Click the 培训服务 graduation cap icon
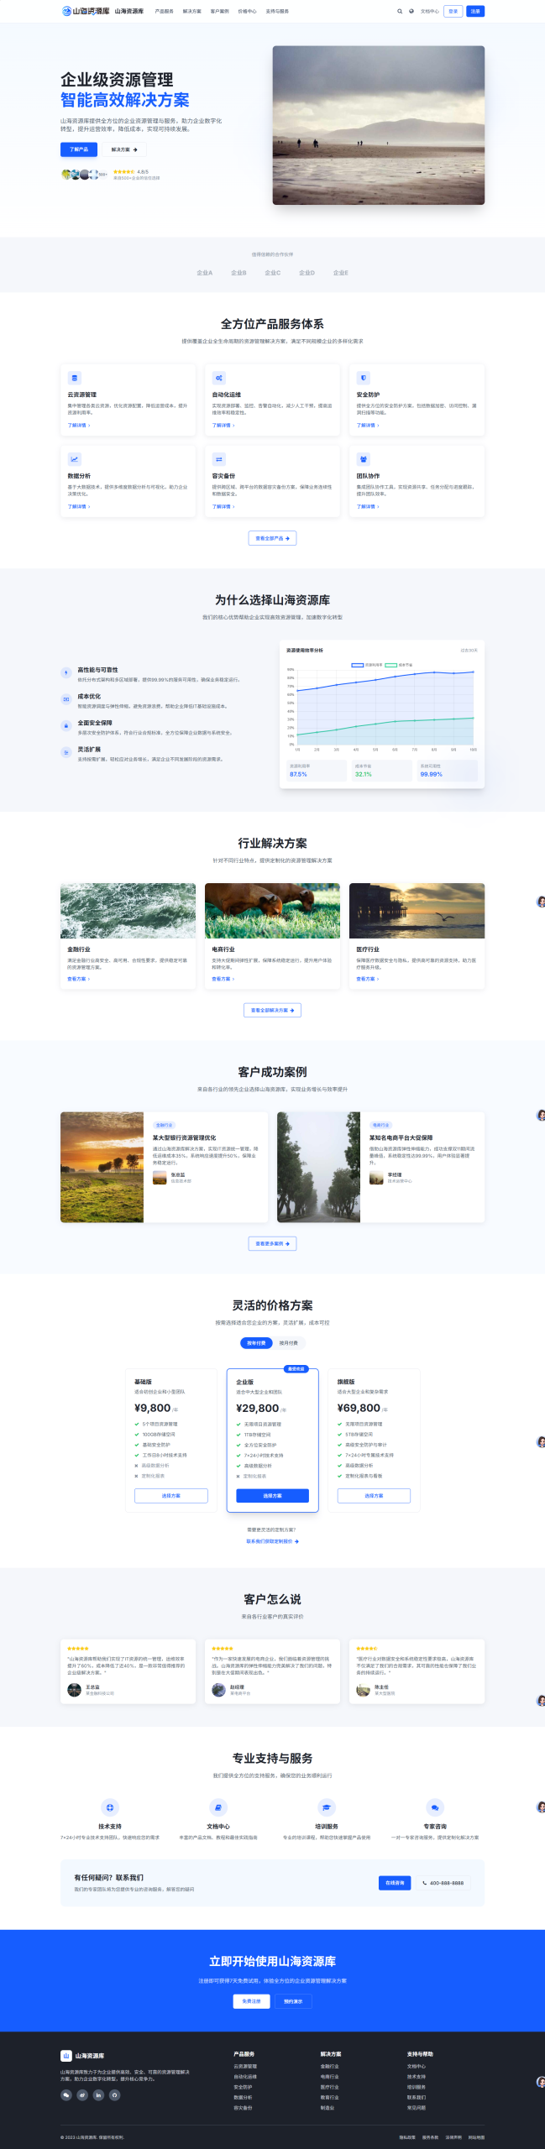 [x=327, y=1807]
